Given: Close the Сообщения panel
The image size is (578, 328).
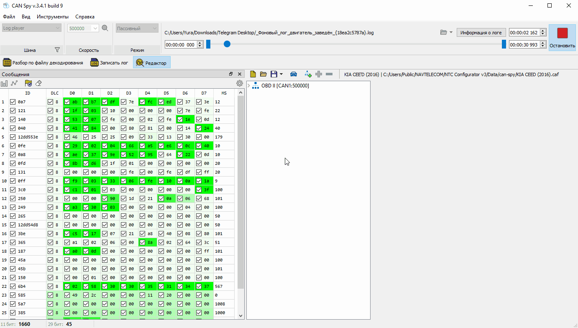Looking at the screenshot, I should point(239,74).
